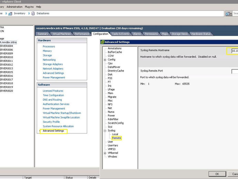The image size is (238, 179).
Task: Switch to the Summary tab
Action: 43,34
